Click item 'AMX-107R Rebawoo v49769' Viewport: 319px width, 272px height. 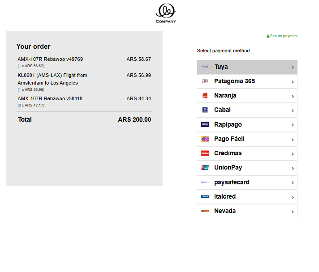[50, 59]
